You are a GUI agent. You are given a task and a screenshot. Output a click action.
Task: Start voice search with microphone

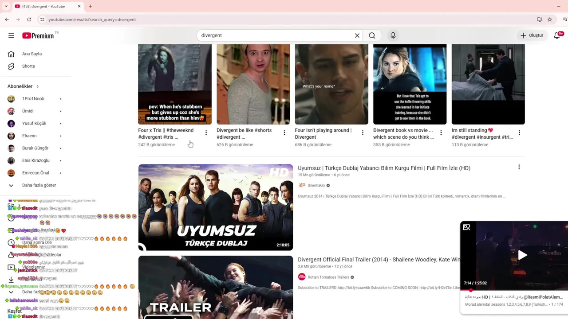(393, 35)
